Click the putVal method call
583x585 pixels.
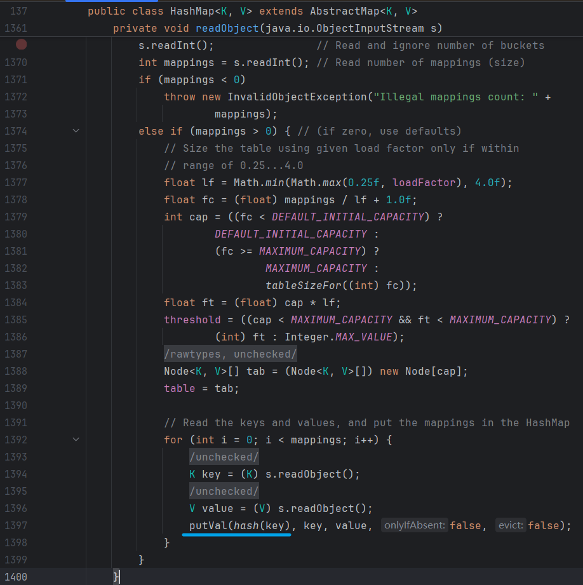pos(208,525)
